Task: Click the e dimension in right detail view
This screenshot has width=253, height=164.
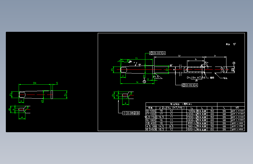Action: (x=125, y=103)
